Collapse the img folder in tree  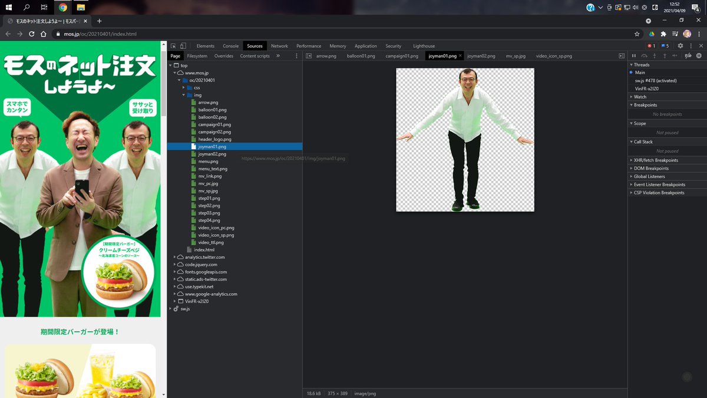coord(184,95)
